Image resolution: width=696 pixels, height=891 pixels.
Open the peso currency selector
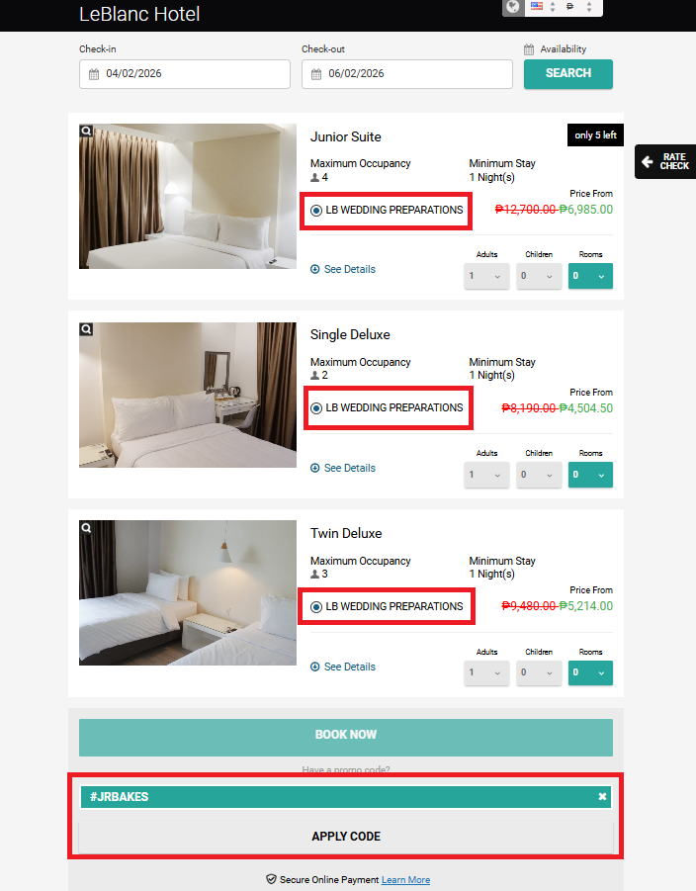click(579, 7)
